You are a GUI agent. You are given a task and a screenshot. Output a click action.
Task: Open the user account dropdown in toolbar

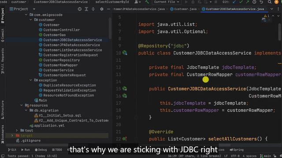(x=137, y=2)
